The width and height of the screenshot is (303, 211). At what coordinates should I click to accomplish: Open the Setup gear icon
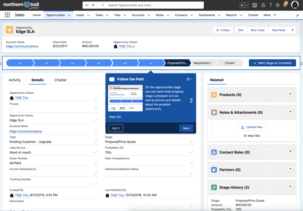click(278, 5)
